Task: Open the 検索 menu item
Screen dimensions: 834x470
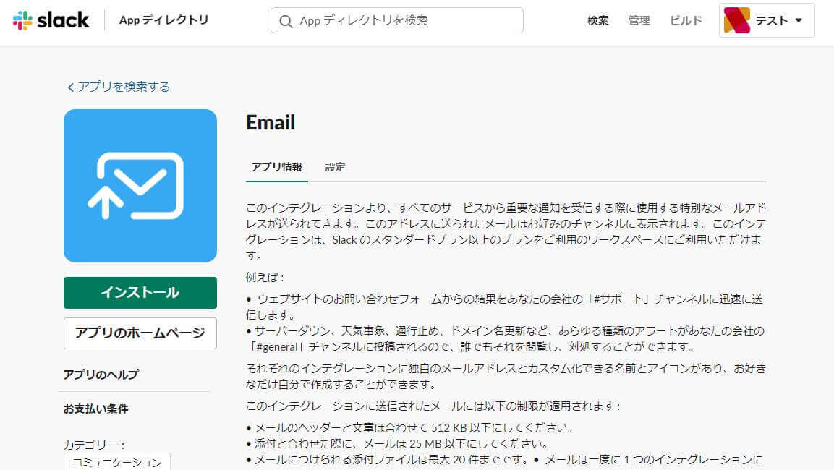Action: [x=597, y=21]
